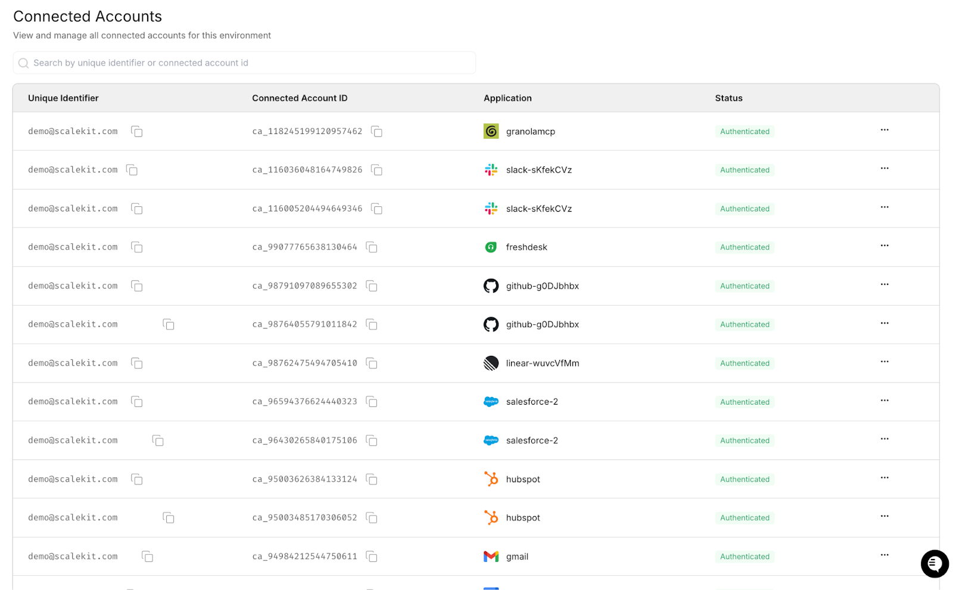
Task: Open actions menu for ca_95003626384133124 row
Action: tap(885, 478)
